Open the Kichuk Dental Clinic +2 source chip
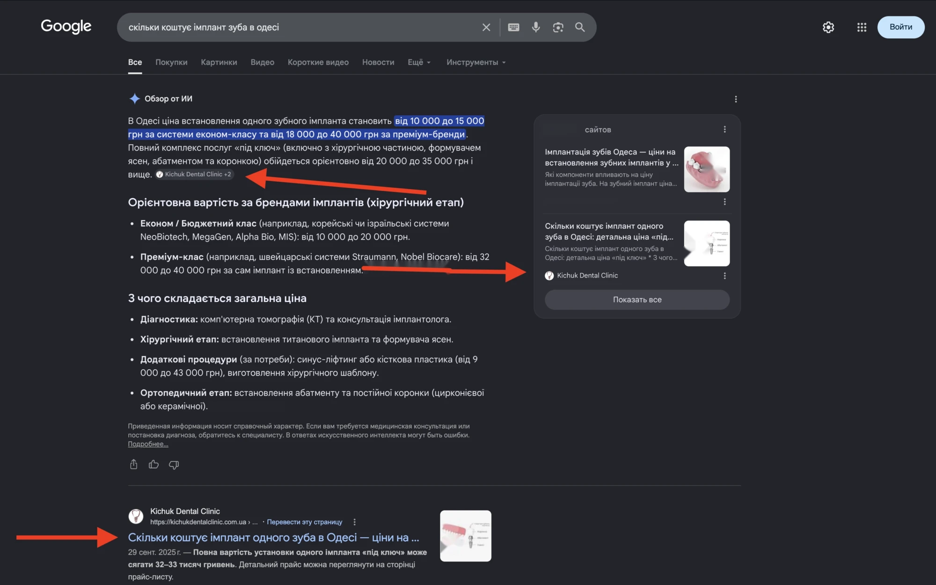Image resolution: width=936 pixels, height=585 pixels. [194, 174]
